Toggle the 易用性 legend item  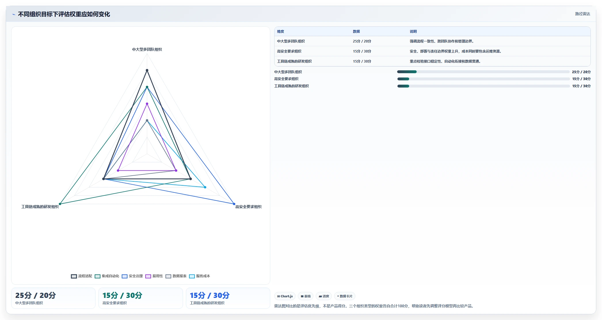(x=154, y=276)
